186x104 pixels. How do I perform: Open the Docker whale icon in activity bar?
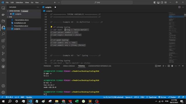pyautogui.click(x=3, y=14)
